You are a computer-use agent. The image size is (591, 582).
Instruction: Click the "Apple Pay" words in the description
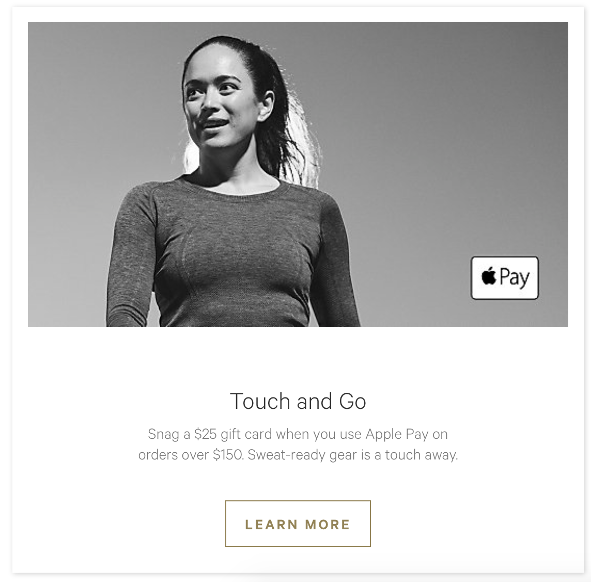point(397,435)
